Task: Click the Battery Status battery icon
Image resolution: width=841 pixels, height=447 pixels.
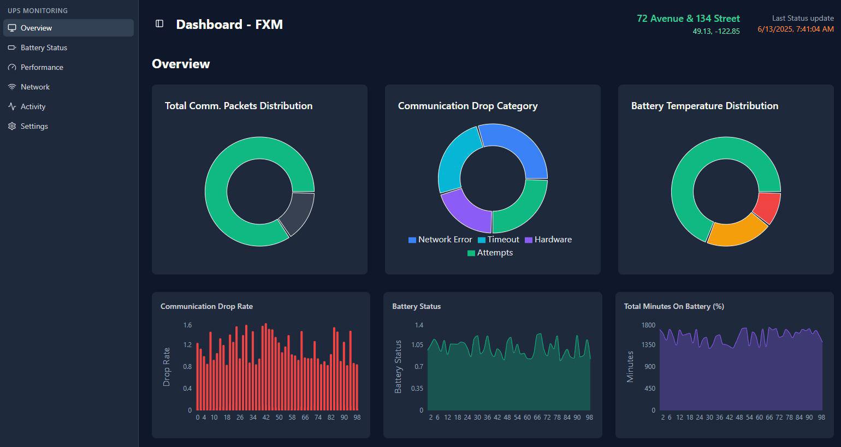Action: [x=12, y=47]
